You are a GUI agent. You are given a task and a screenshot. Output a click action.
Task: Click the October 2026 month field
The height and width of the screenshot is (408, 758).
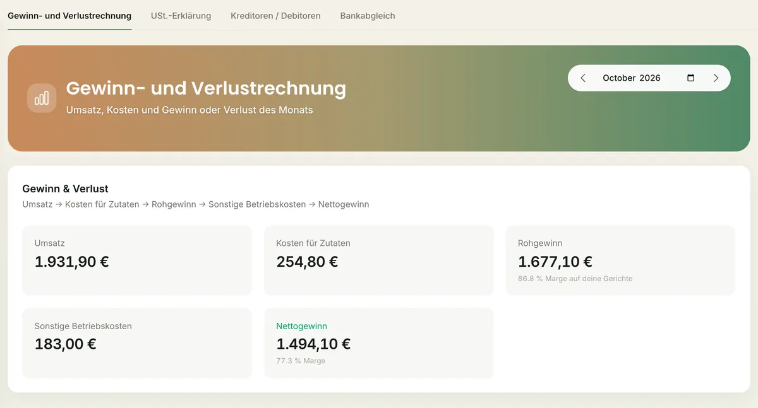(649, 78)
